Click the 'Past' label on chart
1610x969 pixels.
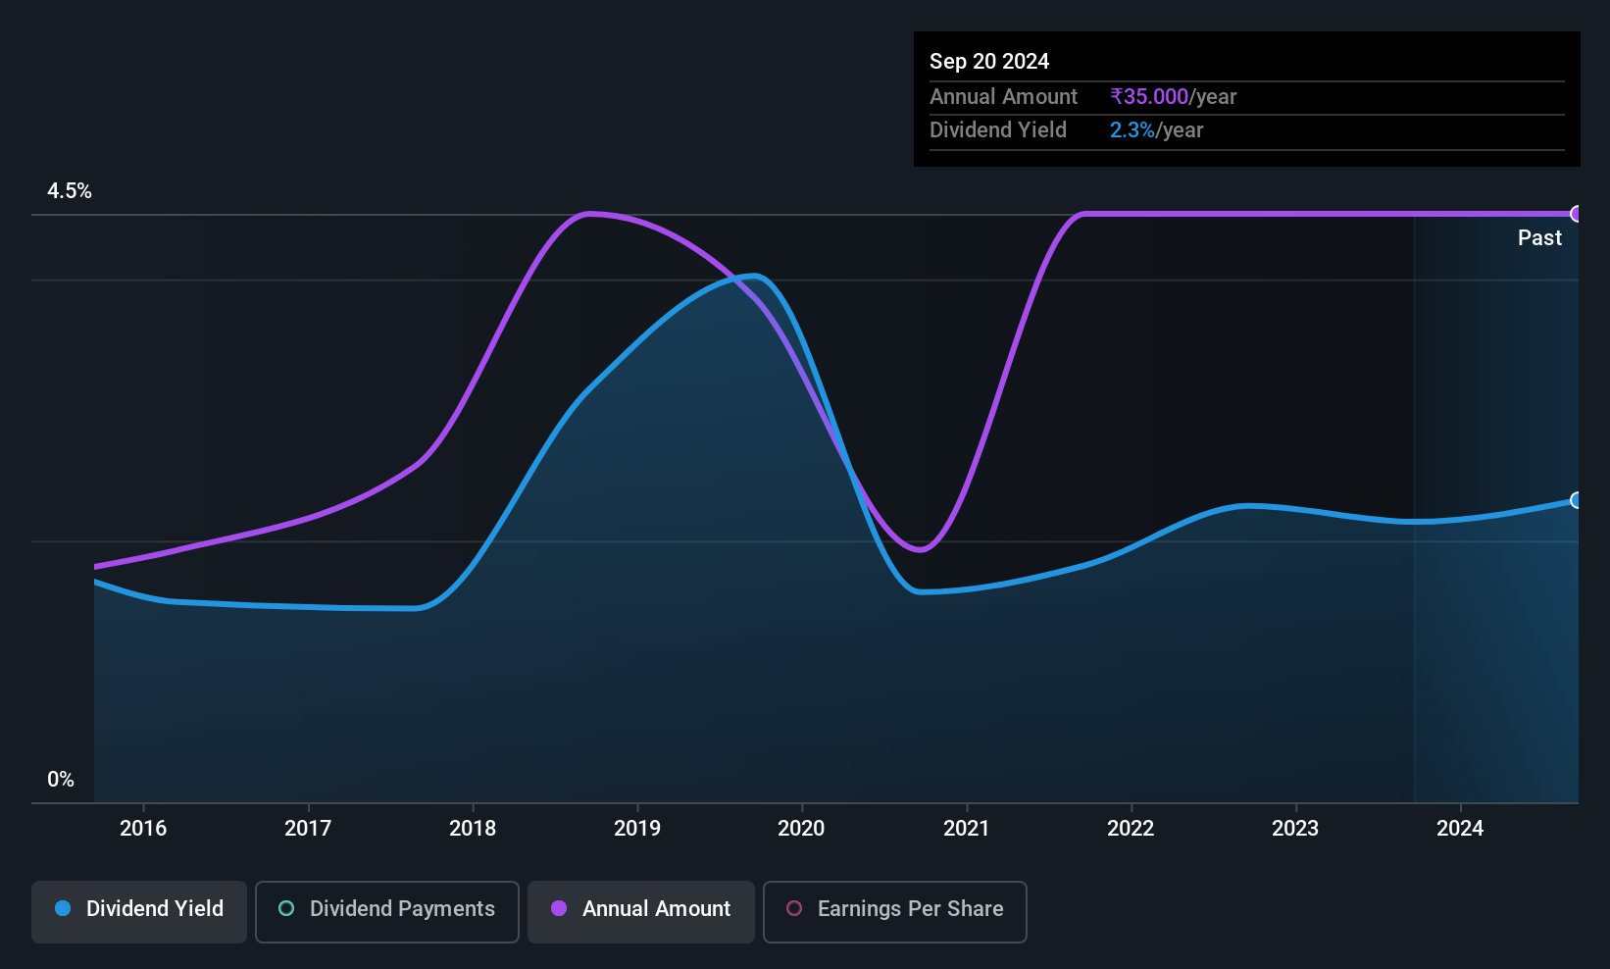coord(1539,238)
